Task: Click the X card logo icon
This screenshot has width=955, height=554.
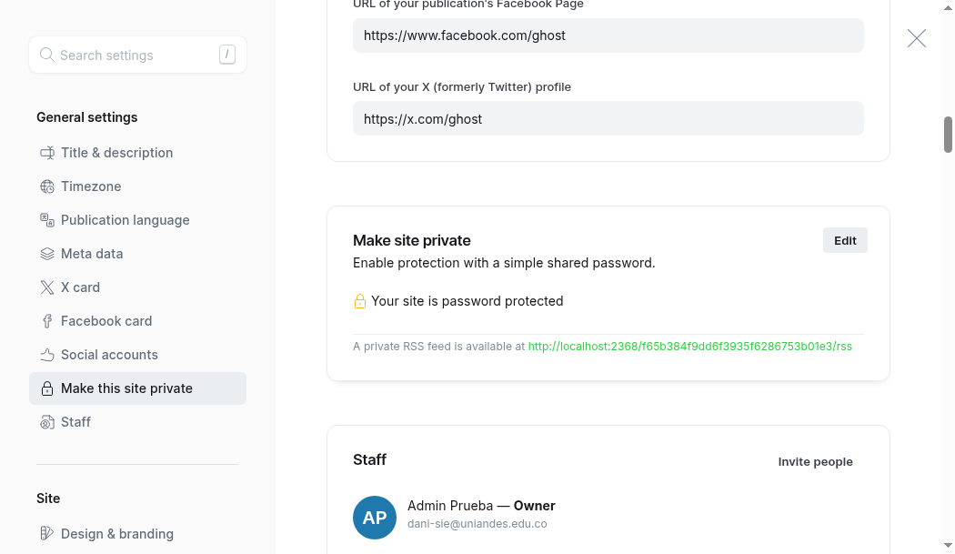Action: [47, 287]
